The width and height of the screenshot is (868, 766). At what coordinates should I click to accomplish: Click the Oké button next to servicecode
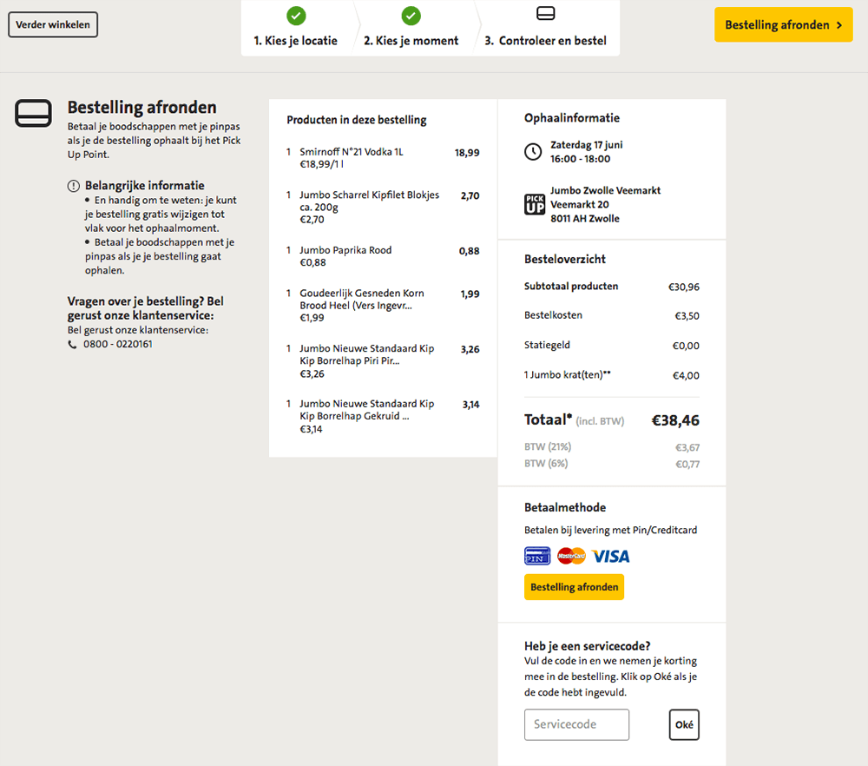click(x=684, y=724)
